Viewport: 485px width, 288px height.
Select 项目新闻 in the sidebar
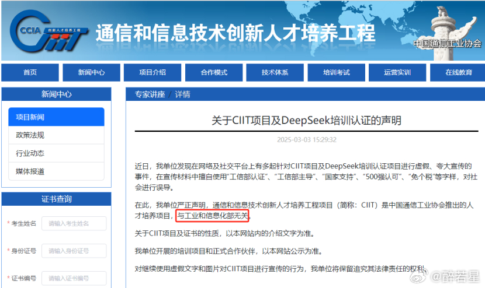coord(56,117)
